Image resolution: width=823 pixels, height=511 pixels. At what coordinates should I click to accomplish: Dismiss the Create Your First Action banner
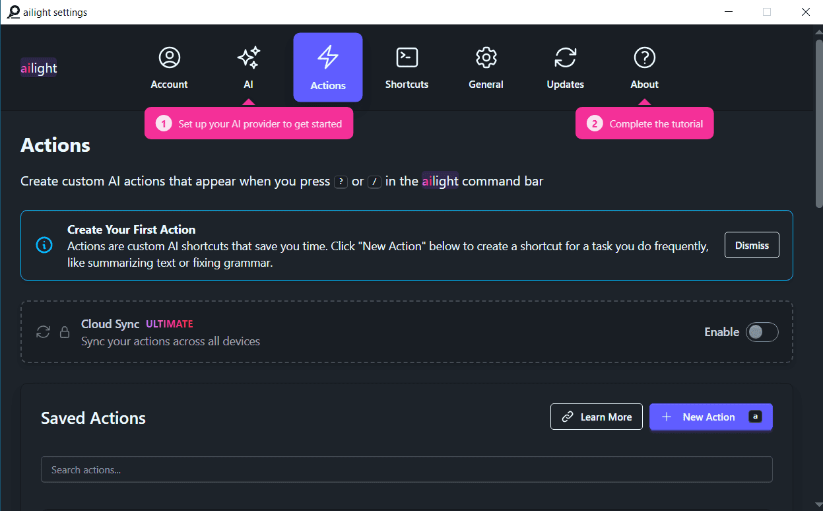[x=752, y=245]
